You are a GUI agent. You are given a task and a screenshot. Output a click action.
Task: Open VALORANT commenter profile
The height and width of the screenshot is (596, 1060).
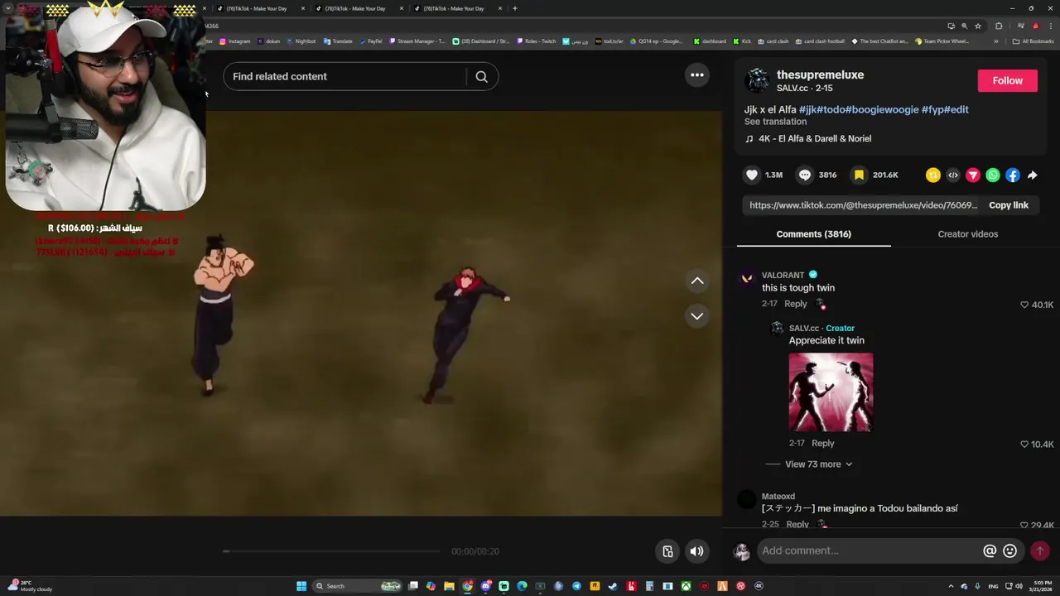[x=783, y=275]
